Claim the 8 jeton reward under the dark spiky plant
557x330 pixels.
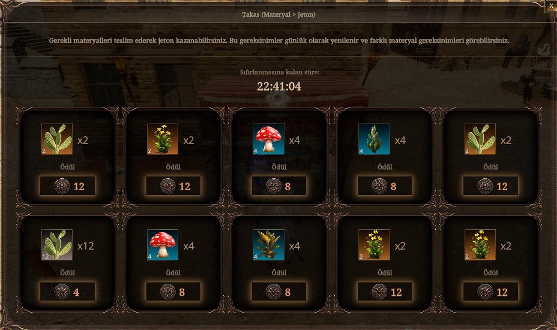(385, 186)
